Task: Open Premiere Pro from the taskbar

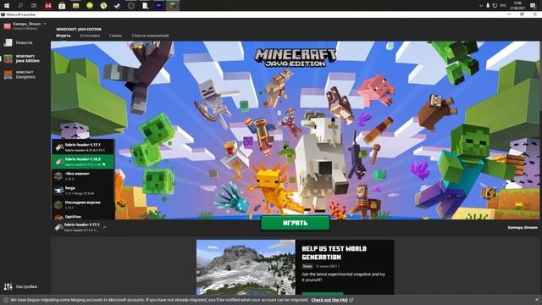Action: [158, 6]
